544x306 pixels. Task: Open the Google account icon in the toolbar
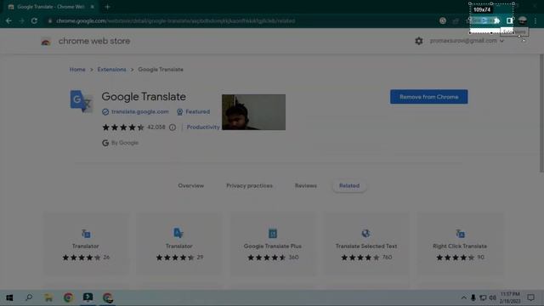pyautogui.click(x=443, y=20)
